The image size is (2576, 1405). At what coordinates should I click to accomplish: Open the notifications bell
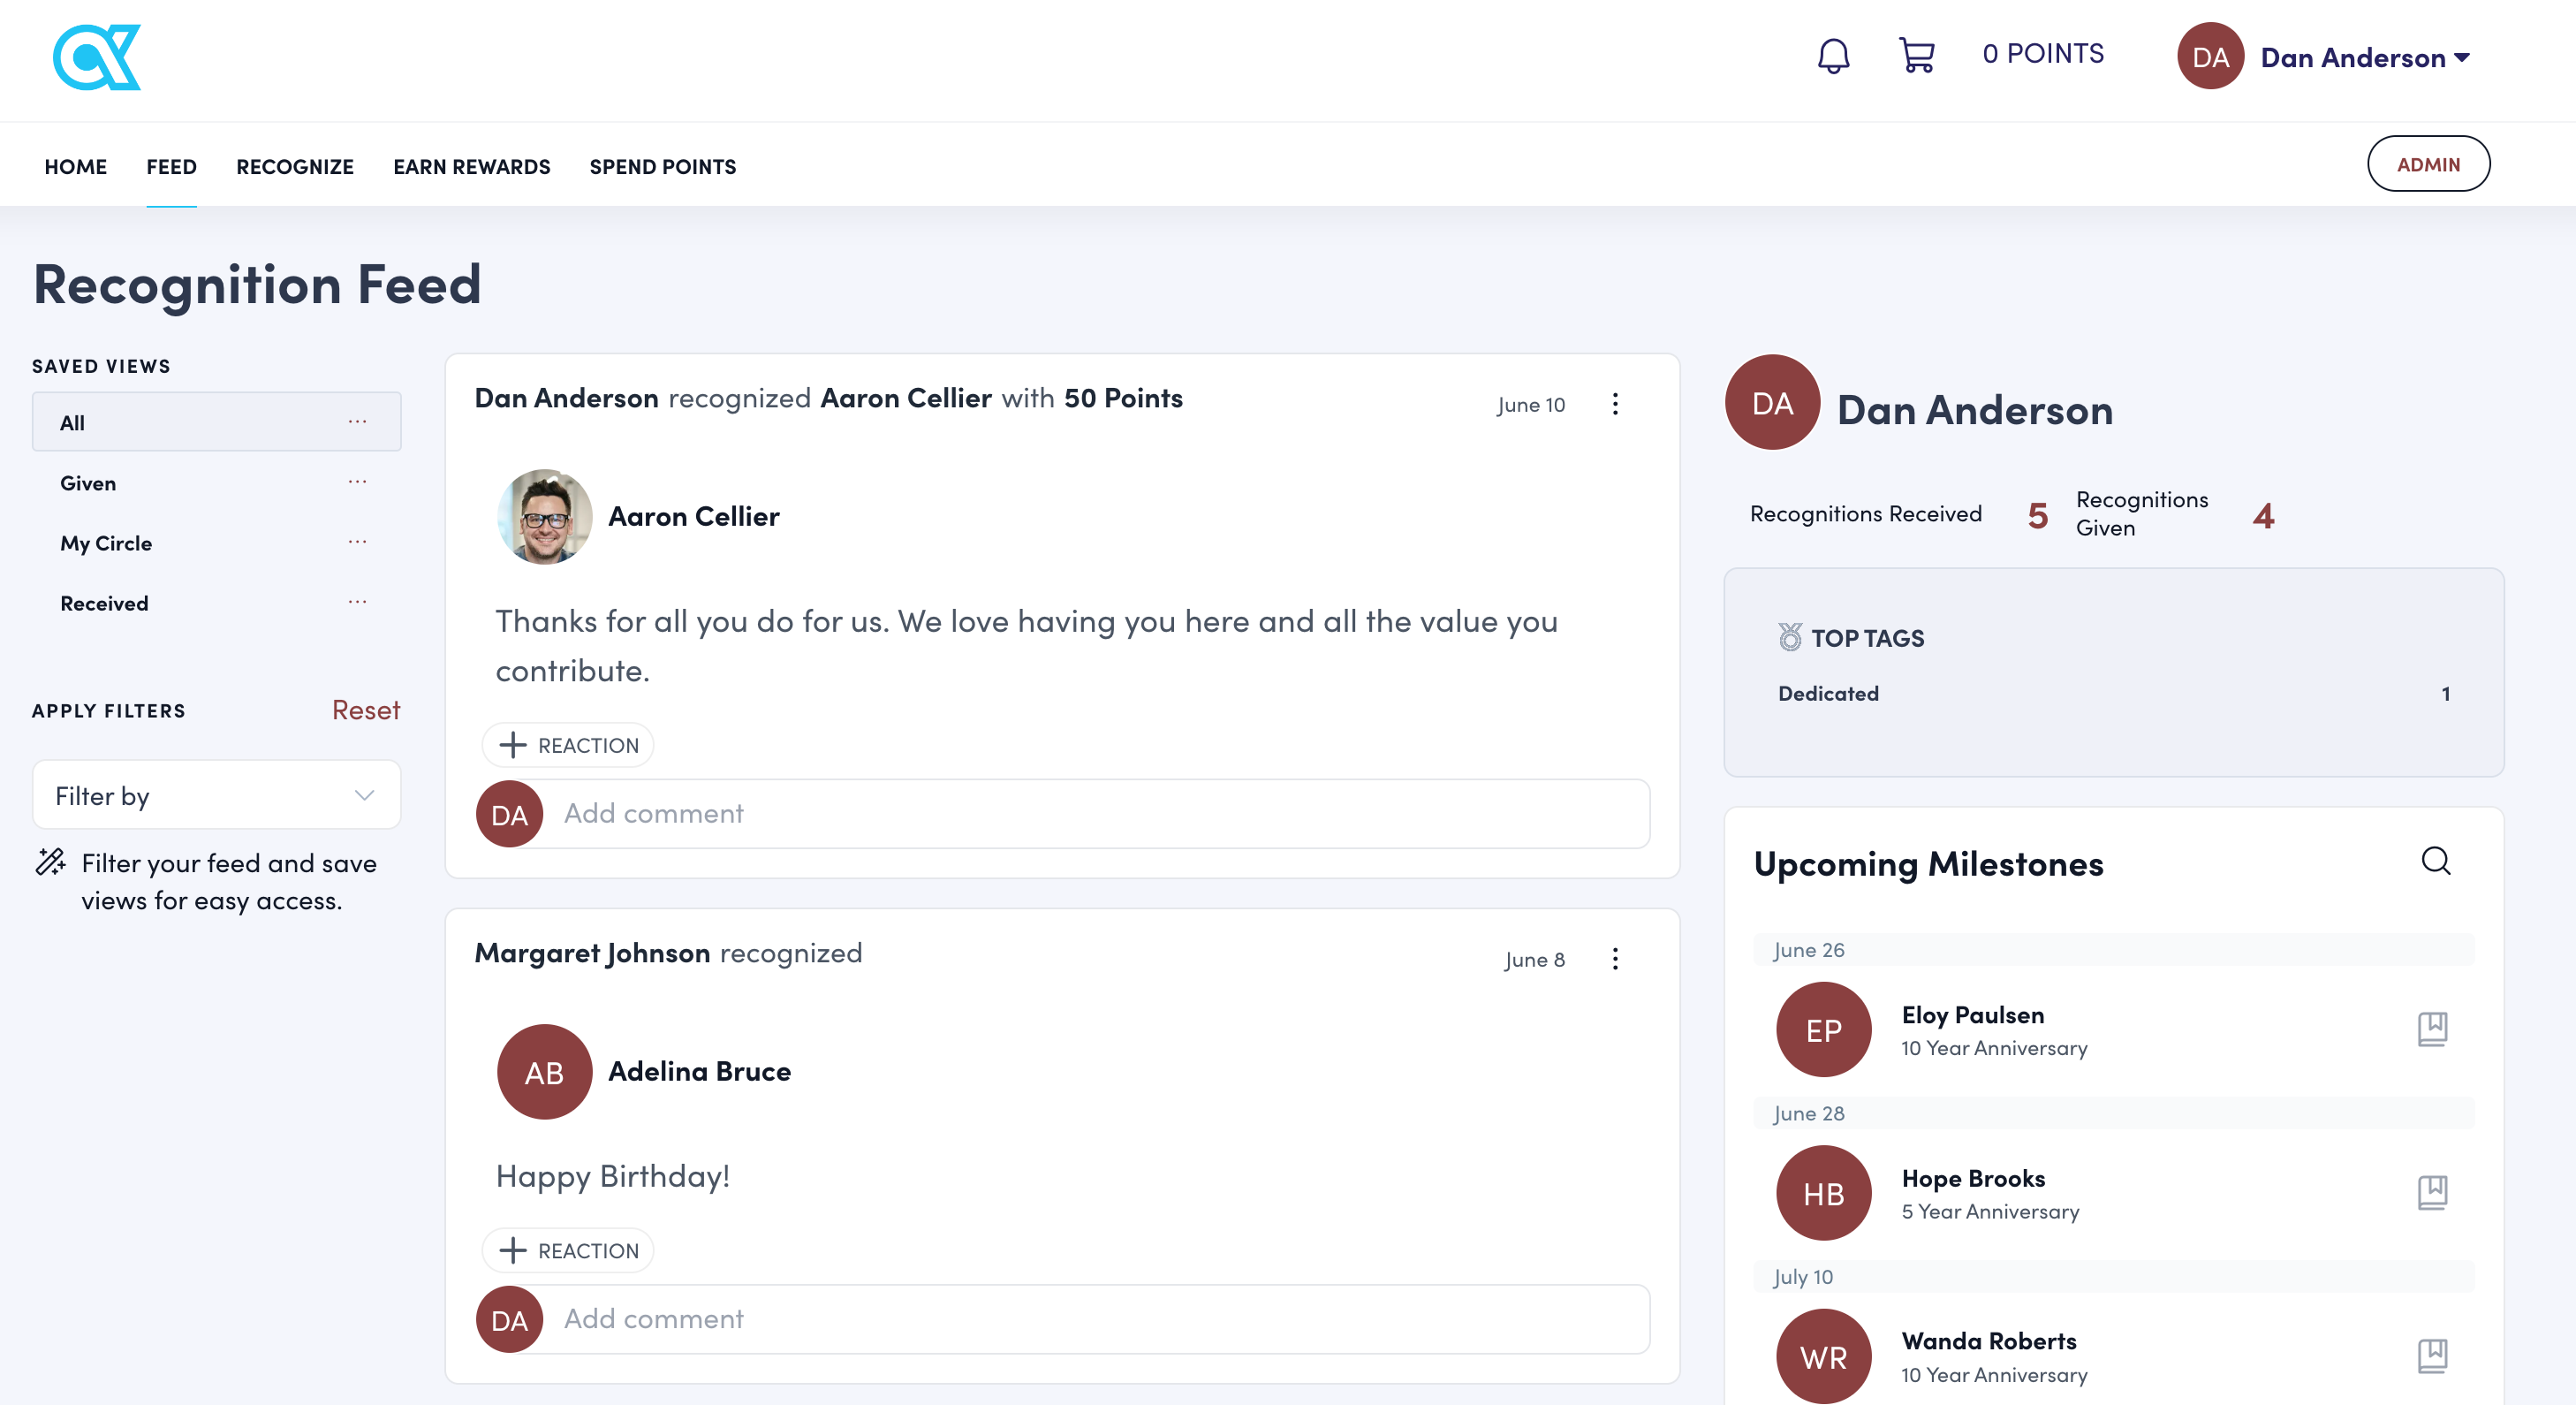click(x=1832, y=56)
